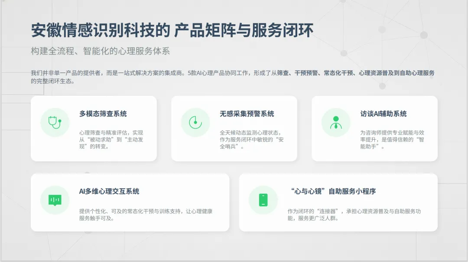The image size is (468, 262).
Task: Click the heading 无感采集预警系统
Action: [x=247, y=114]
